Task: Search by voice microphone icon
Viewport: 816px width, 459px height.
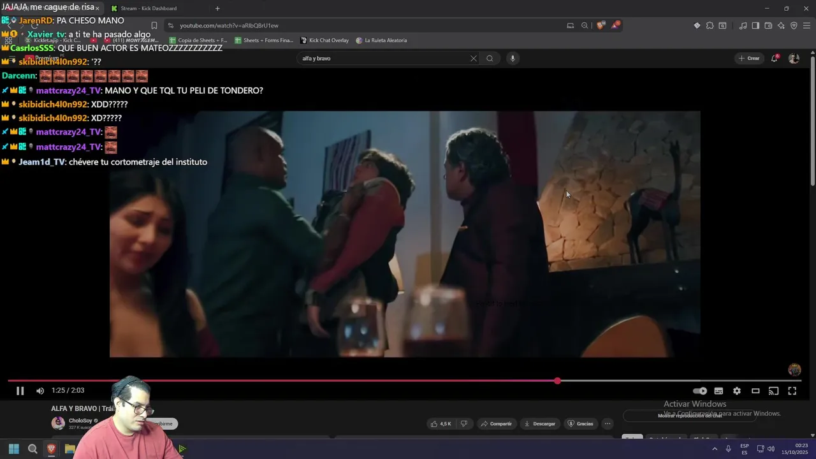Action: (x=512, y=59)
